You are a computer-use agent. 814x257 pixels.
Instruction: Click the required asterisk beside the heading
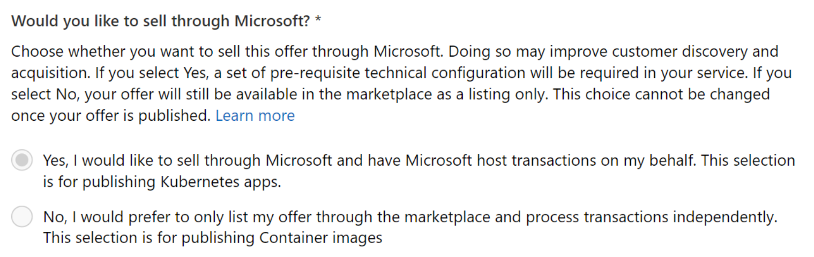318,20
